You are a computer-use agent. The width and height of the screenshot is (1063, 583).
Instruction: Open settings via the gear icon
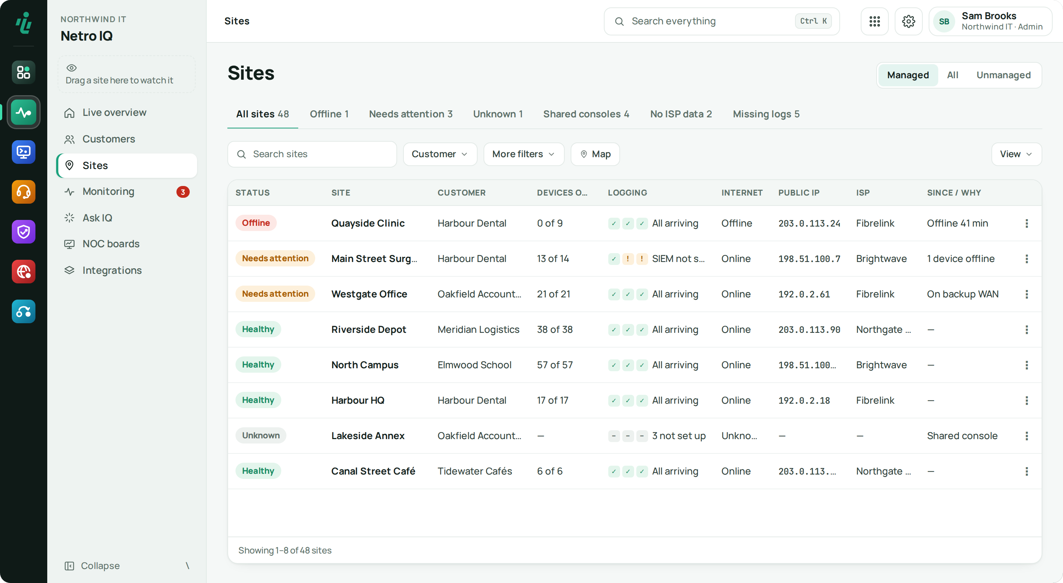tap(908, 21)
